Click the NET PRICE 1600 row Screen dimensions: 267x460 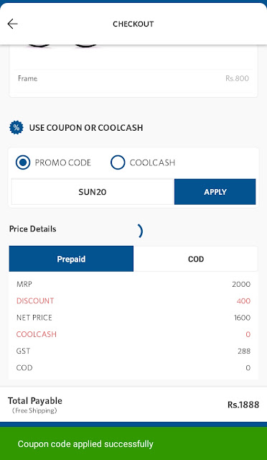click(x=133, y=318)
